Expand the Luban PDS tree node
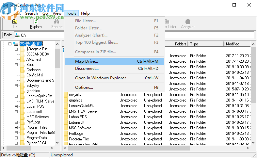Viewport: 257px width, 158px height. pos(16,106)
